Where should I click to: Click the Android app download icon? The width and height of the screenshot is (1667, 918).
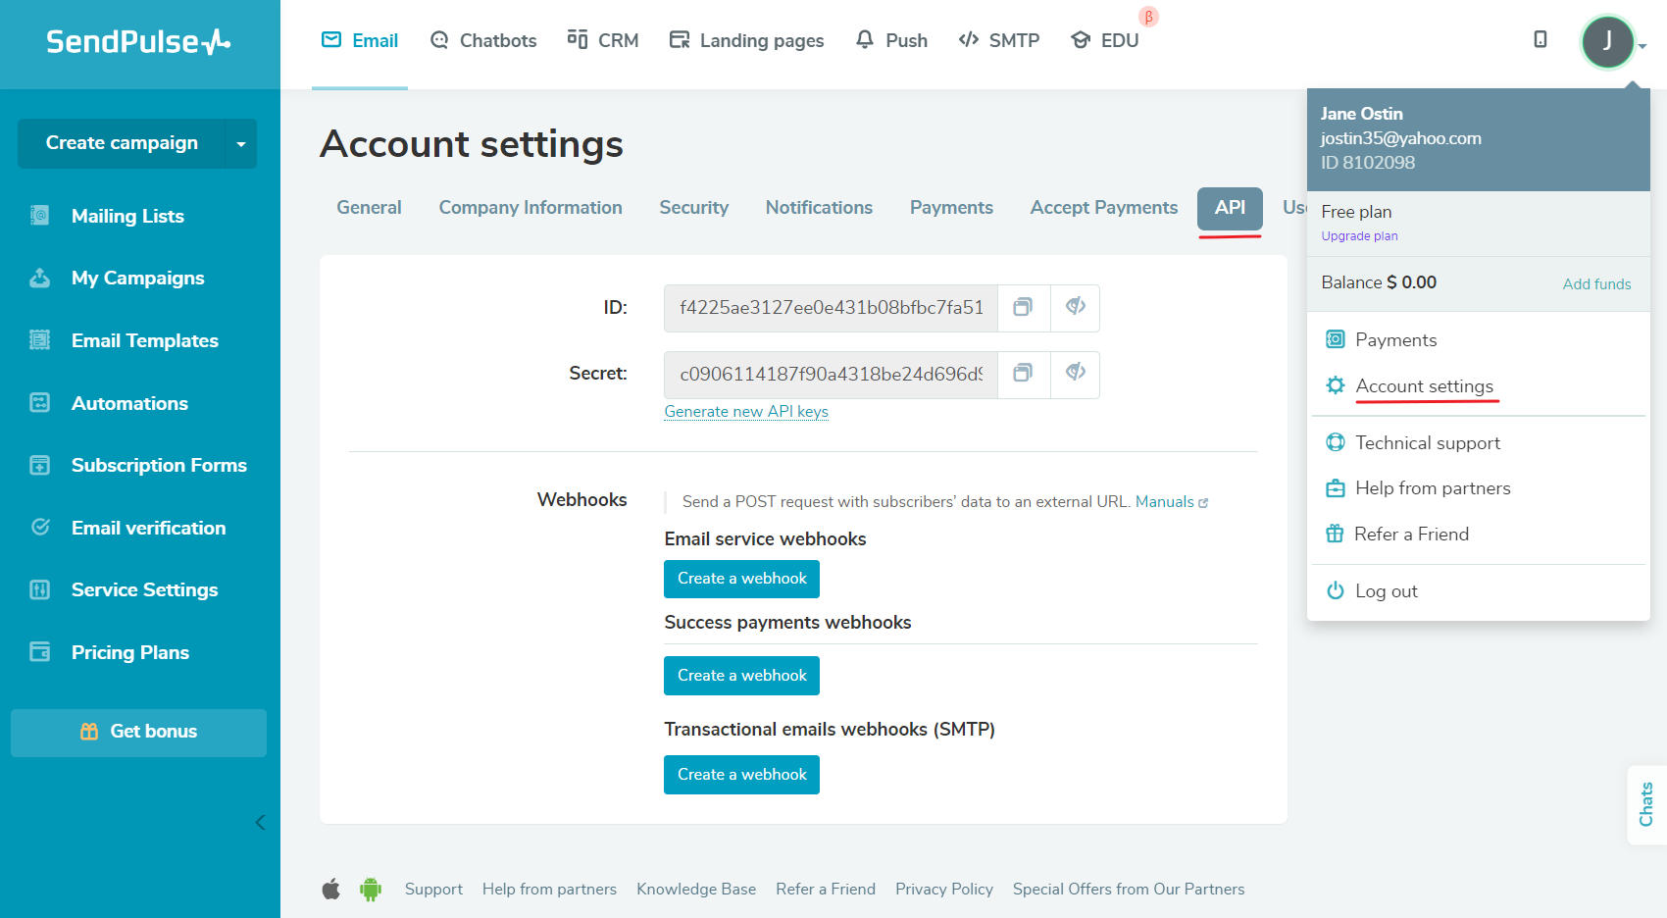pos(371,890)
